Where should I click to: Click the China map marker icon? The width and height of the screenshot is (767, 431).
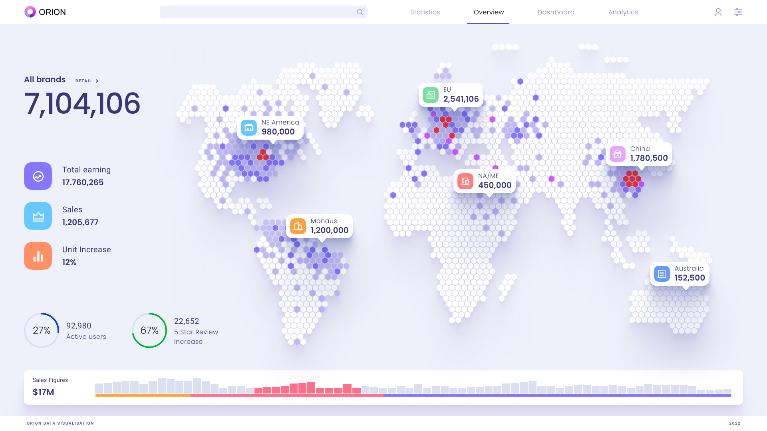tap(617, 154)
